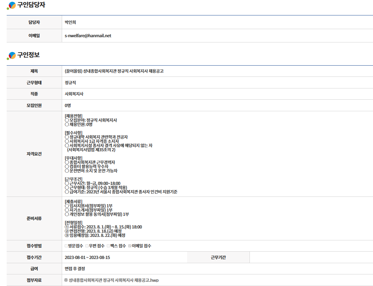This screenshot has height=286, width=373.
Task: Select the contact name 박인희
Action: [70, 22]
